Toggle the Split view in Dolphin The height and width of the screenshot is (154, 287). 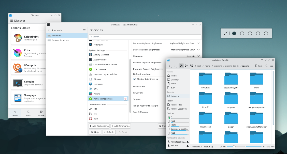click(259, 66)
